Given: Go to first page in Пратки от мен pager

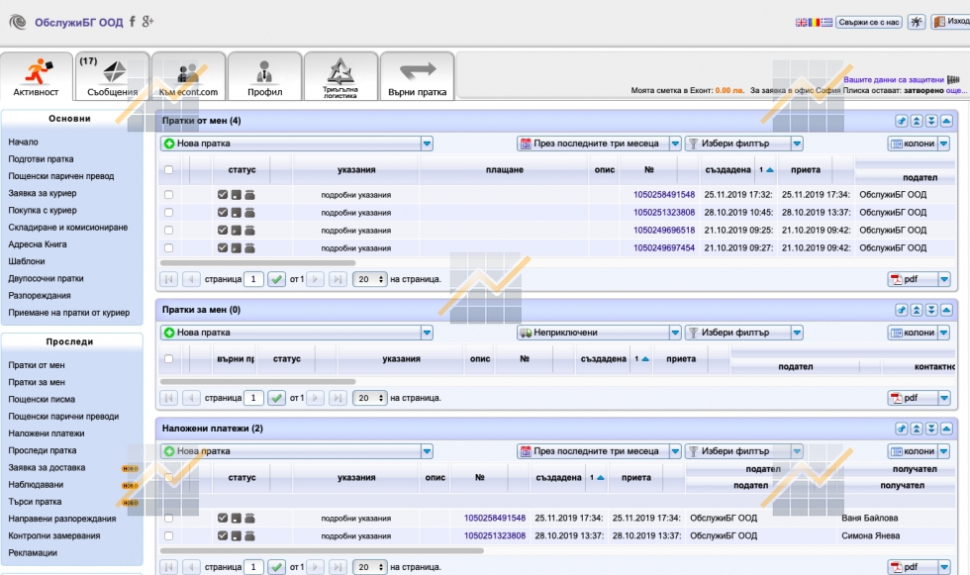Looking at the screenshot, I should 168,279.
